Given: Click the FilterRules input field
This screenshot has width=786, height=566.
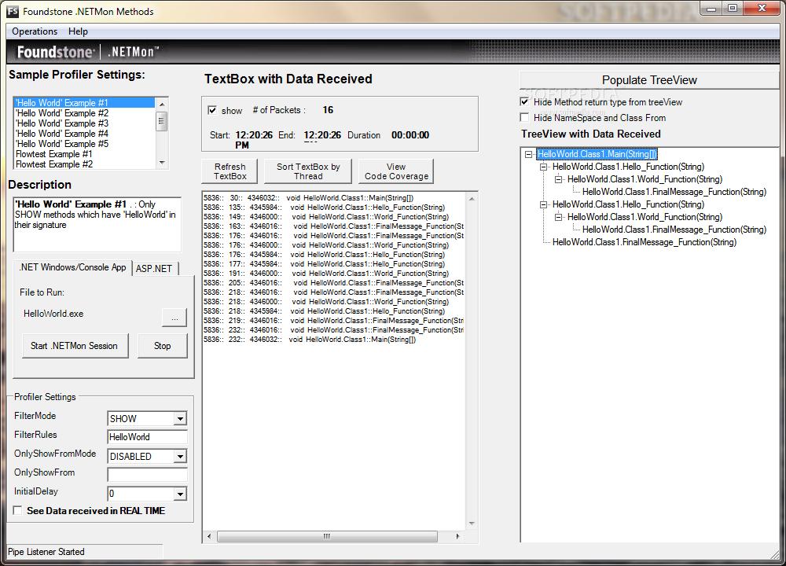Looking at the screenshot, I should pos(148,437).
